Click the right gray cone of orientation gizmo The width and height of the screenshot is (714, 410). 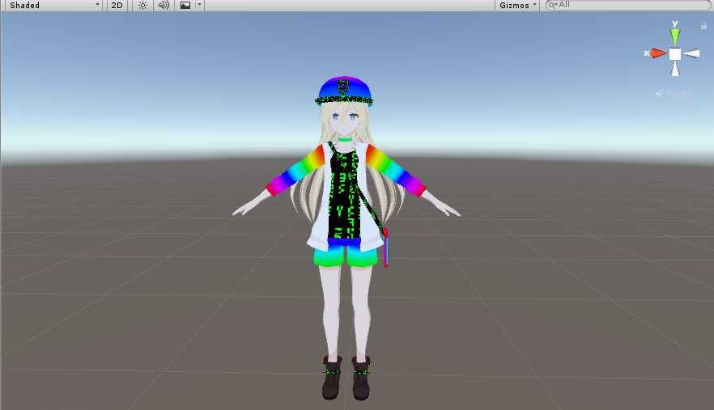tap(692, 53)
